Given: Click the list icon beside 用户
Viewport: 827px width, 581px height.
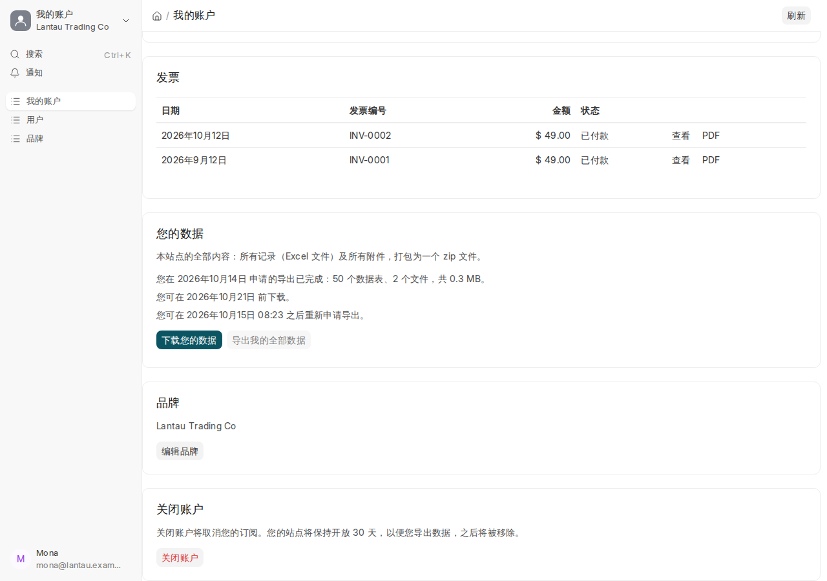Looking at the screenshot, I should 16,120.
